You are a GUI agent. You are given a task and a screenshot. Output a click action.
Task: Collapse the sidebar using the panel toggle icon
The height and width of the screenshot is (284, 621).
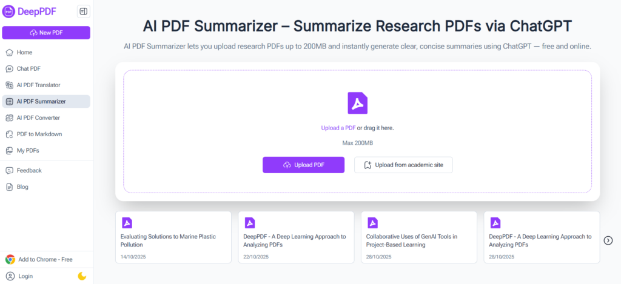click(84, 12)
